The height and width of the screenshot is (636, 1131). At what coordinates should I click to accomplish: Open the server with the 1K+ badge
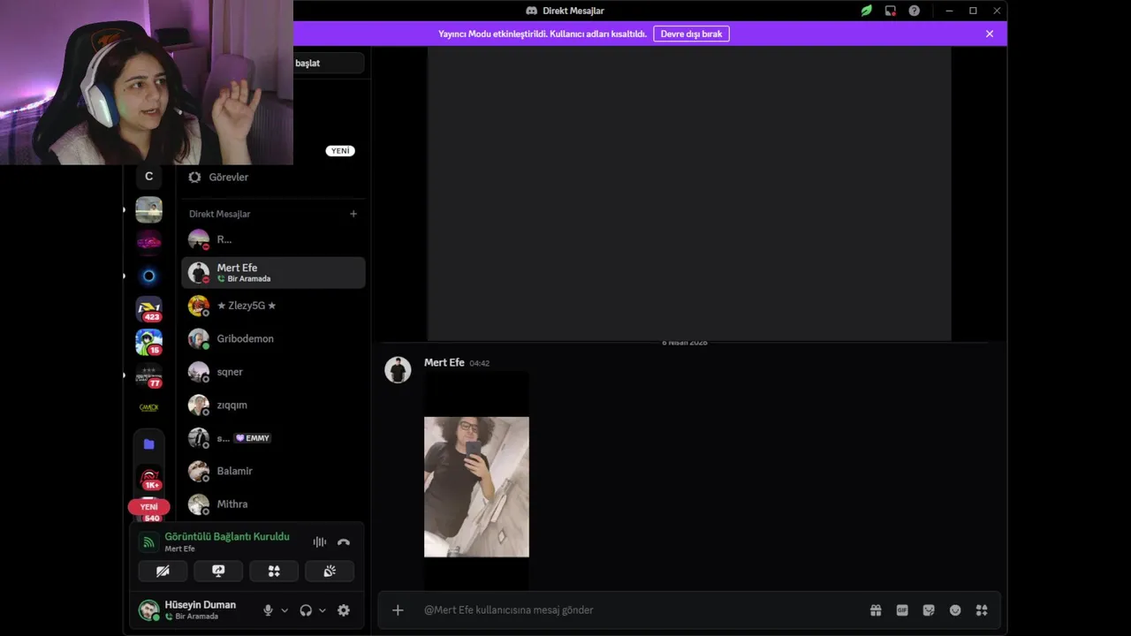(x=150, y=478)
